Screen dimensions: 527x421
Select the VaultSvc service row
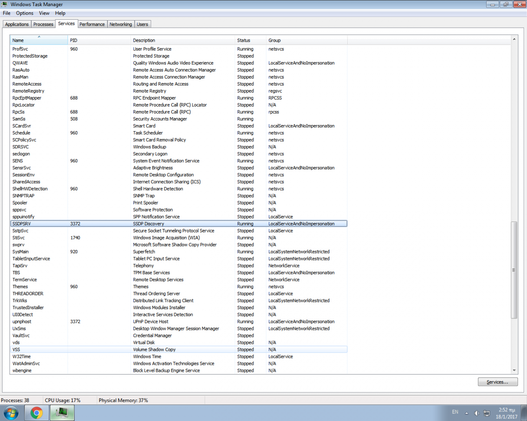[179, 335]
